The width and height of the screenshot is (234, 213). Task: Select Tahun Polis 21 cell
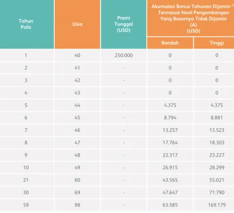tap(26, 180)
